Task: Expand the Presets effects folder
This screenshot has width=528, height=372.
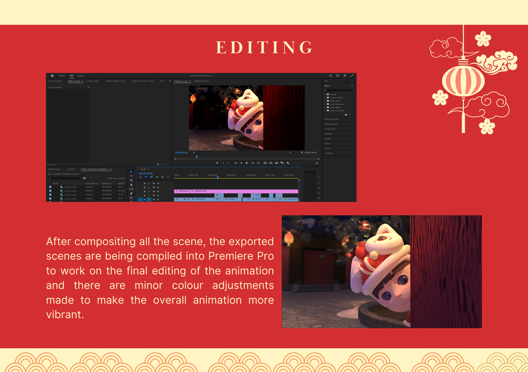Action: click(325, 94)
